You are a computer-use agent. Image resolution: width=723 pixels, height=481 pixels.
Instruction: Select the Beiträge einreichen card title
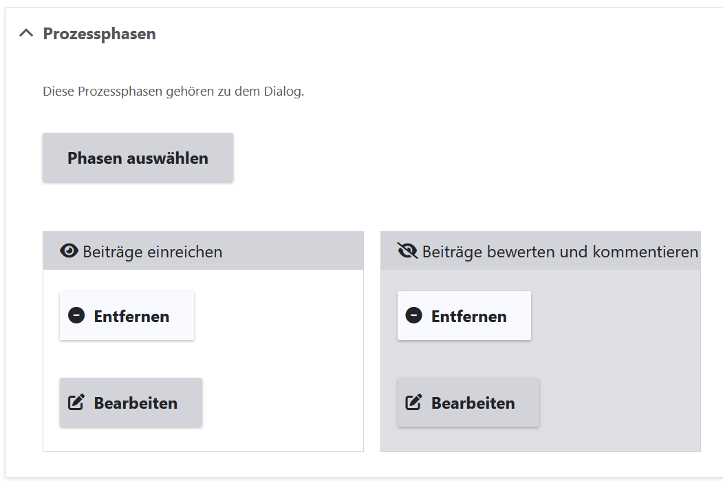(153, 252)
